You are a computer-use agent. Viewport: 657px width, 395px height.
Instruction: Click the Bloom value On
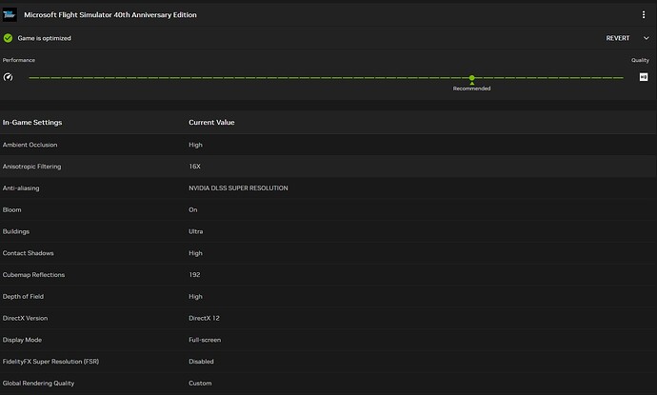click(192, 209)
